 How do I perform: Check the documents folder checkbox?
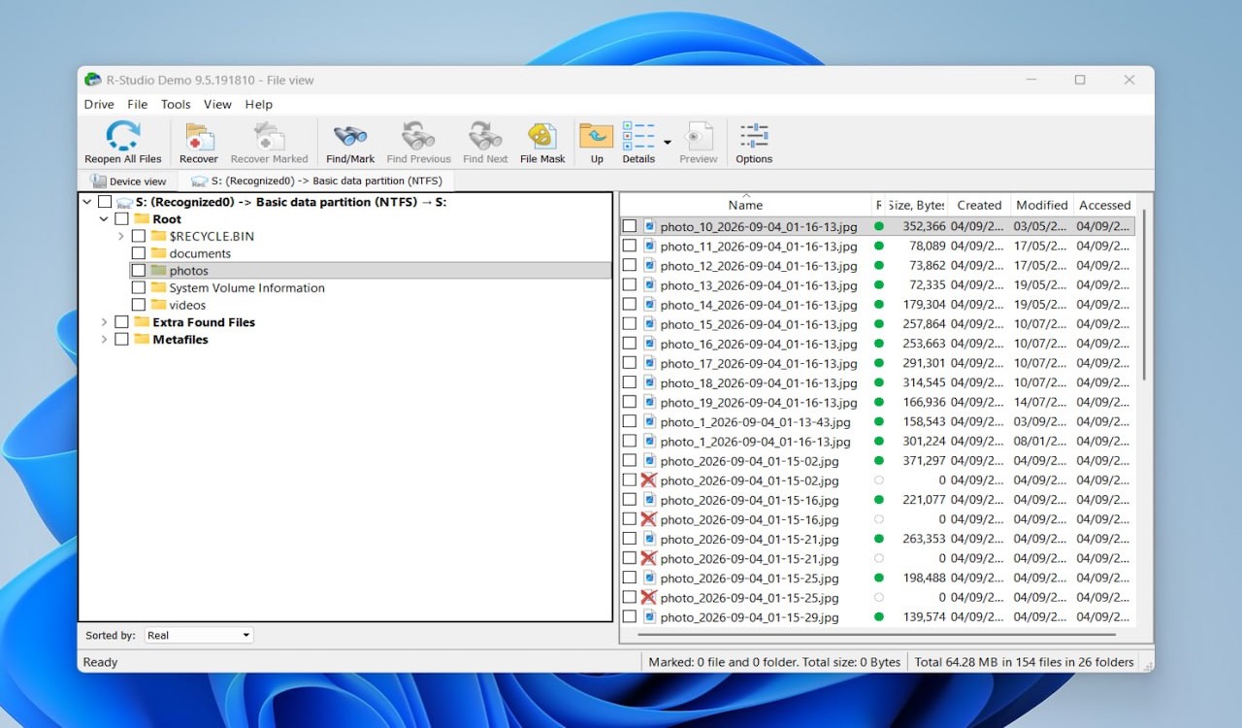(138, 253)
